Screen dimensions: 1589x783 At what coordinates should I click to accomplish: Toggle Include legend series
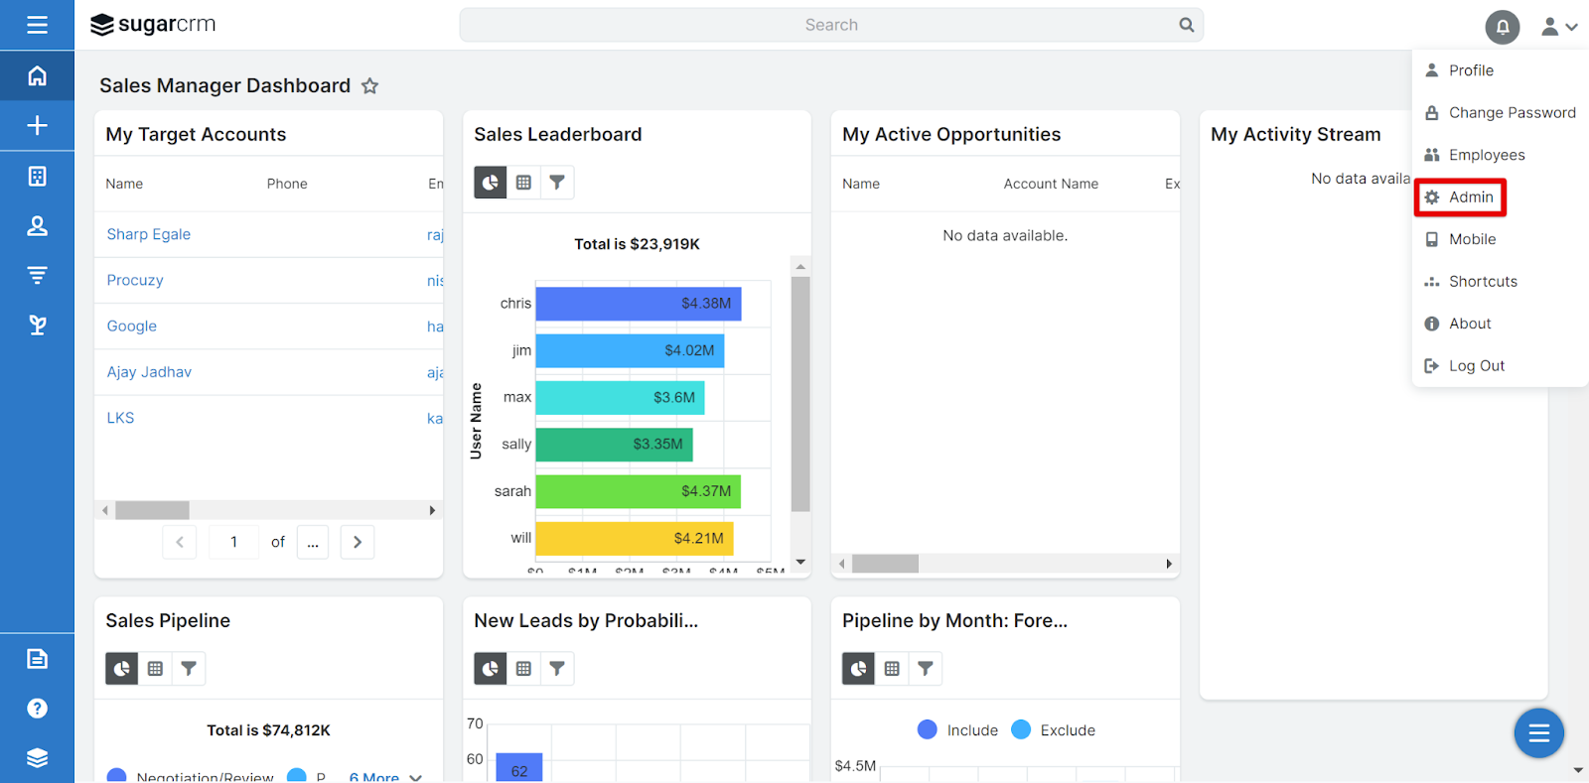(x=957, y=729)
